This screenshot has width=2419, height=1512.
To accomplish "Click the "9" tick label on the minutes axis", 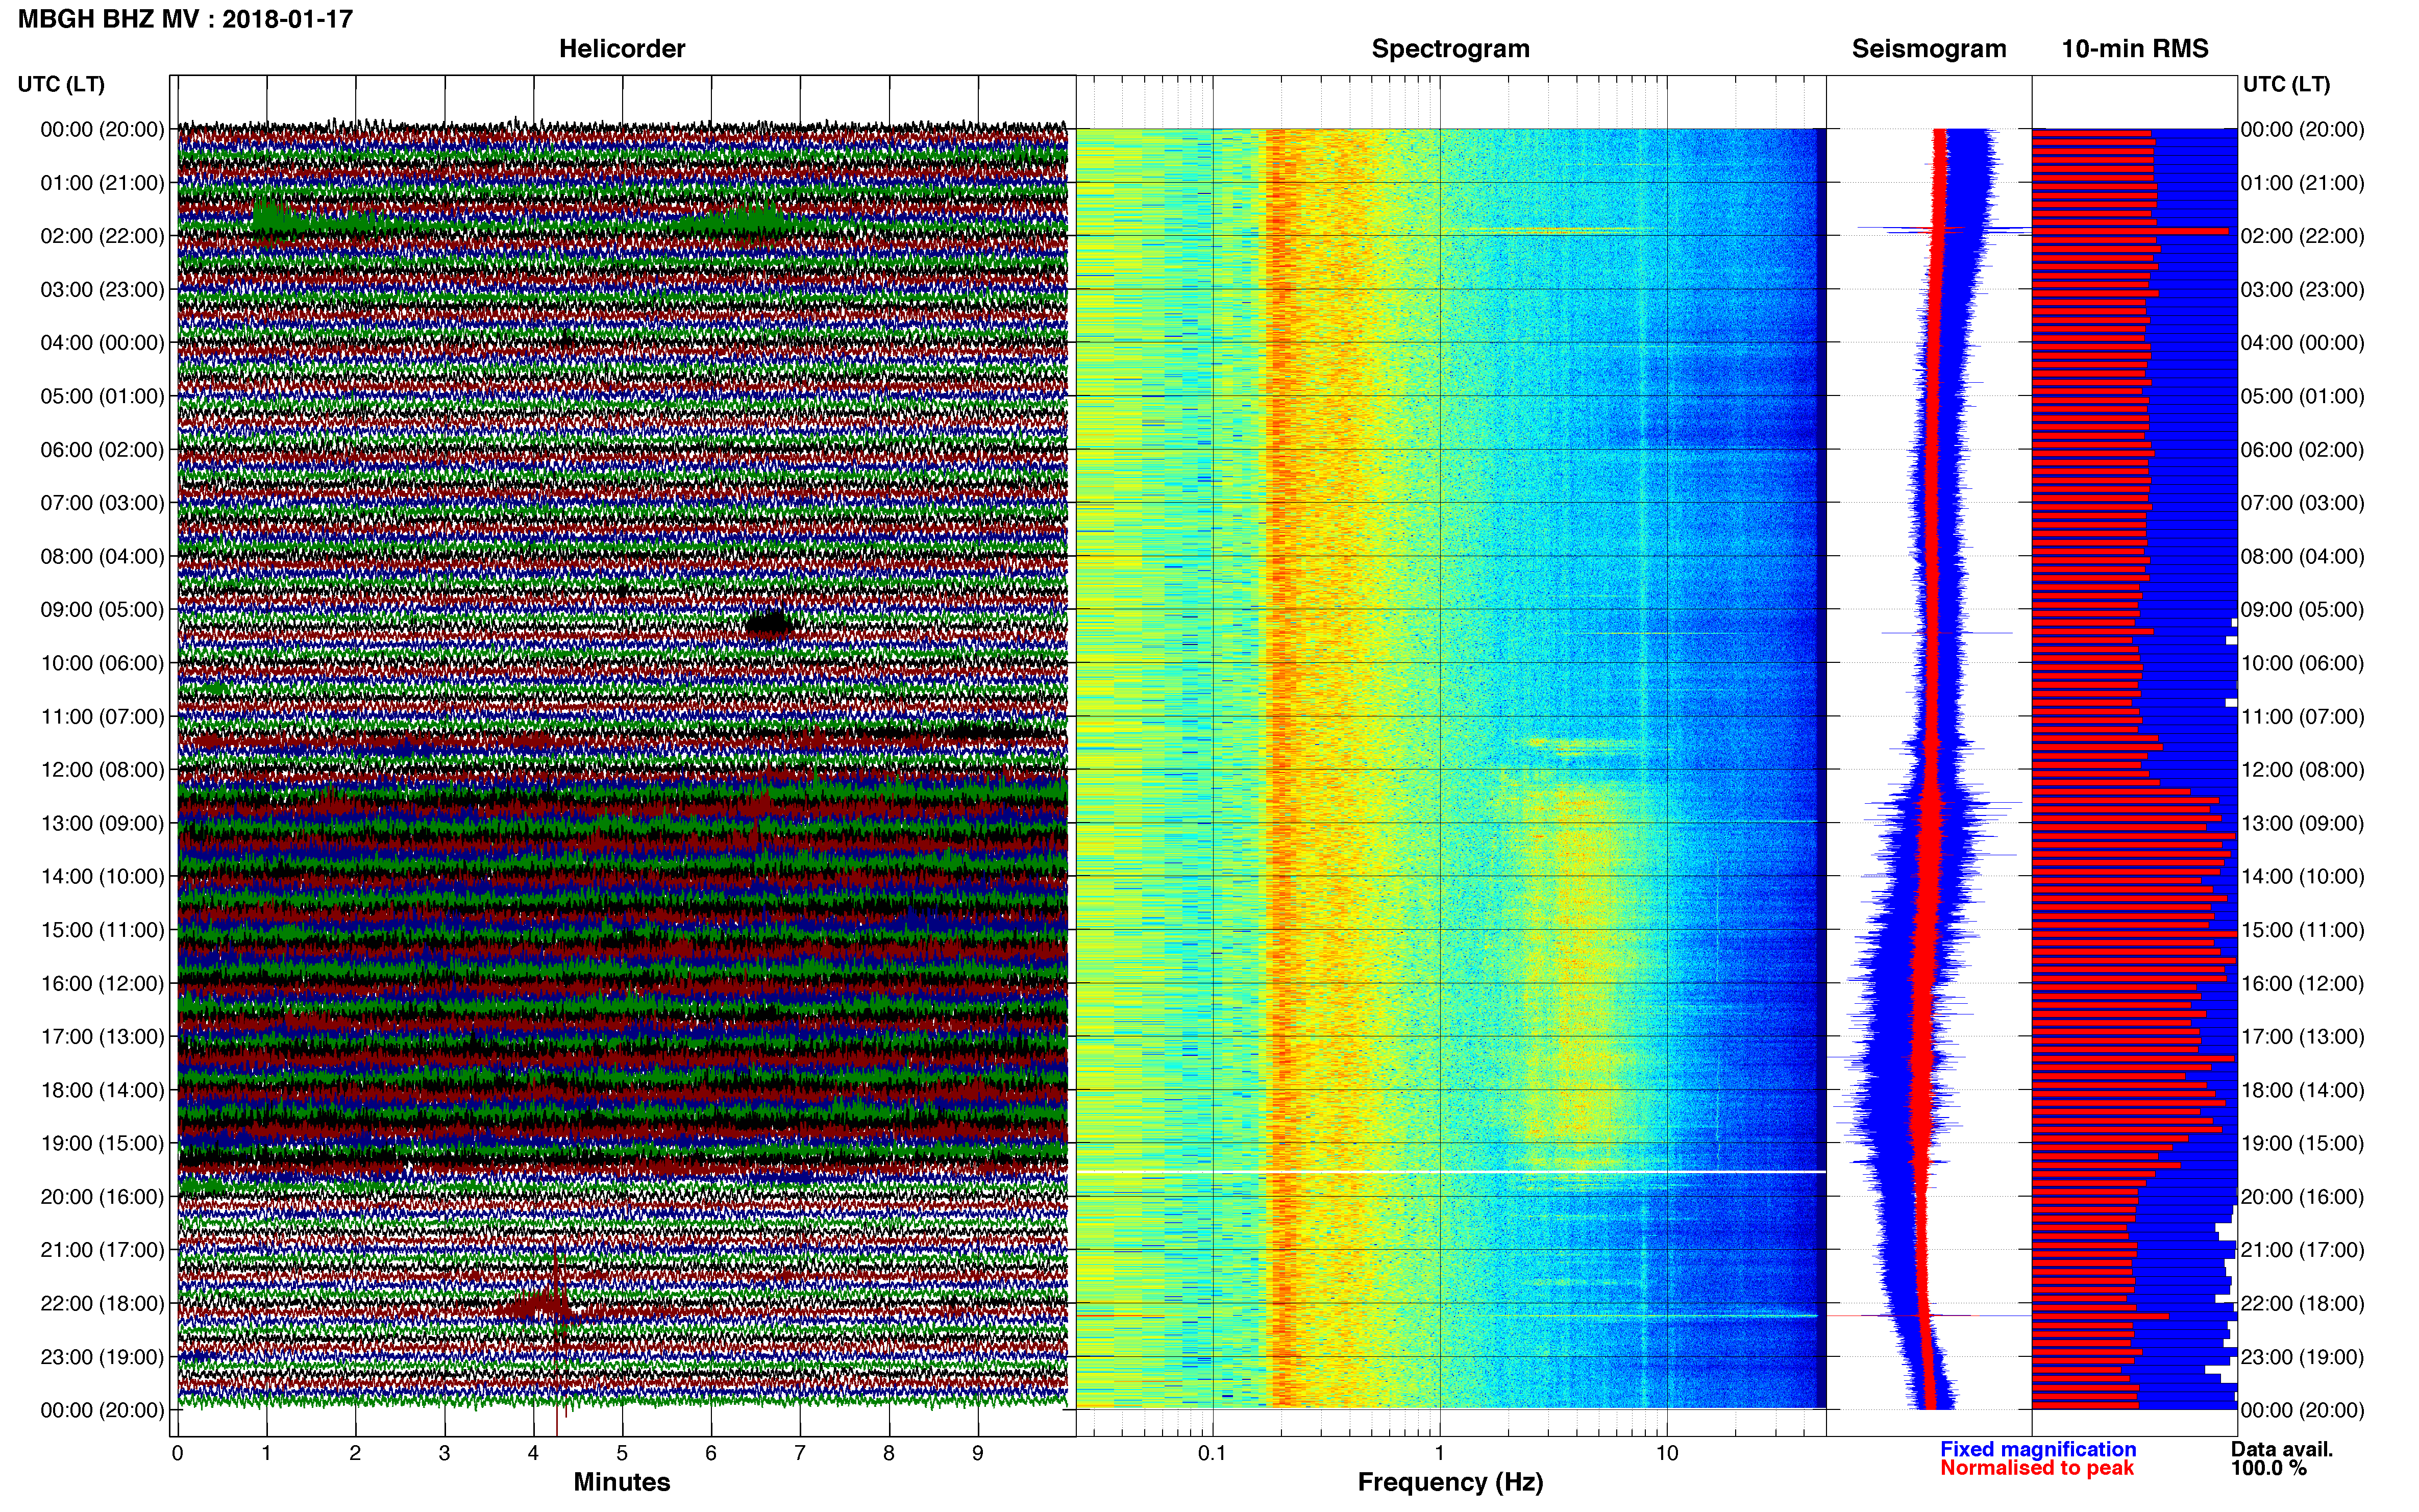I will coord(978,1453).
